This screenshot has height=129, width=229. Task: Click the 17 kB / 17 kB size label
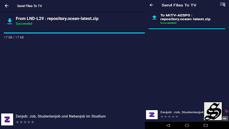click(x=14, y=37)
